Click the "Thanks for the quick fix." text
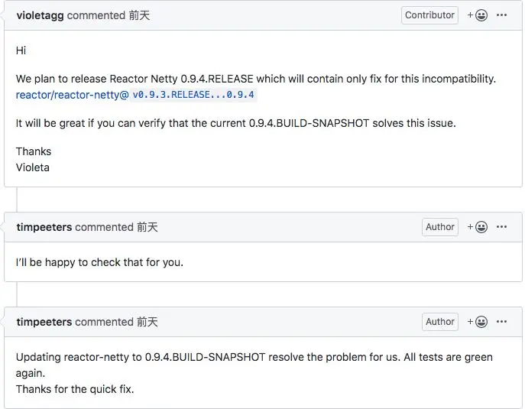This screenshot has height=409, width=525. 75,389
